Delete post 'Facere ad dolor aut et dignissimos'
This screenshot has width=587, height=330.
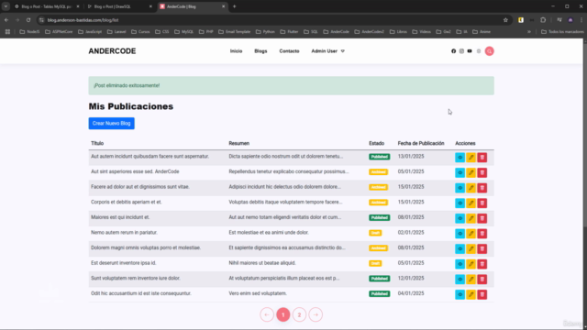click(x=482, y=188)
